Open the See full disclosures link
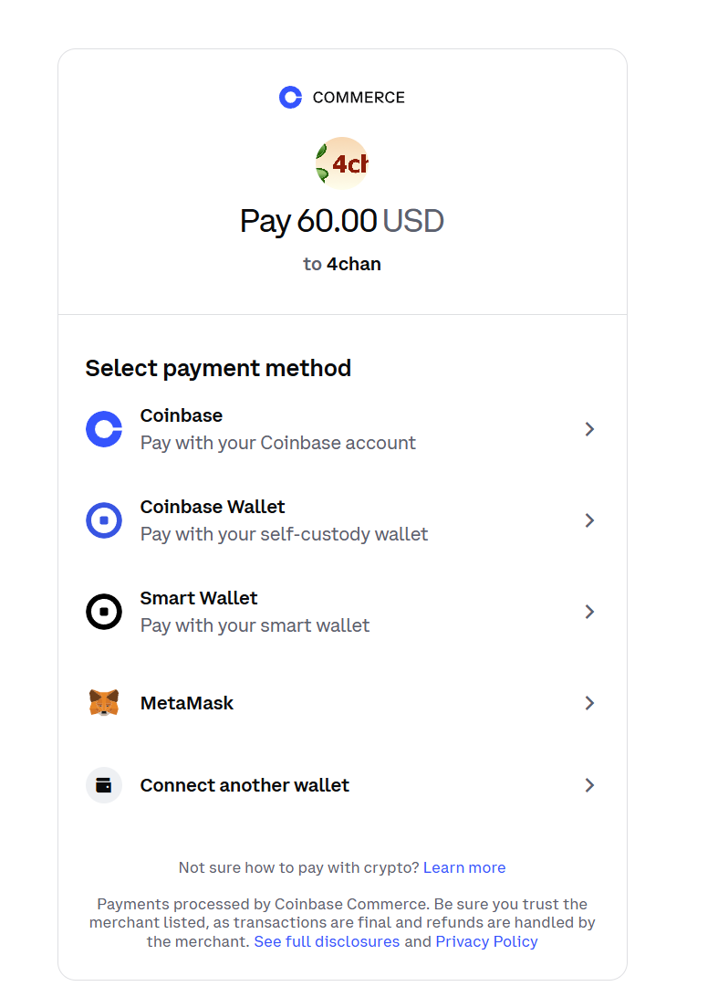This screenshot has width=718, height=997. (x=327, y=941)
